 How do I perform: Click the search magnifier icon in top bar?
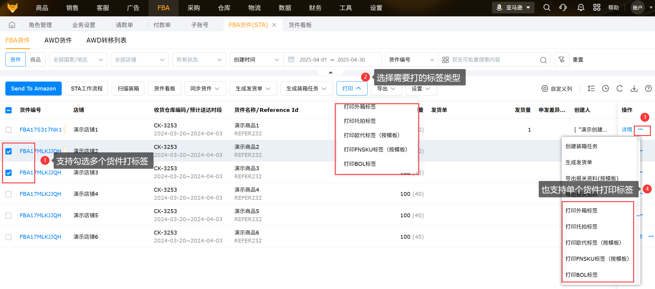tap(546, 8)
